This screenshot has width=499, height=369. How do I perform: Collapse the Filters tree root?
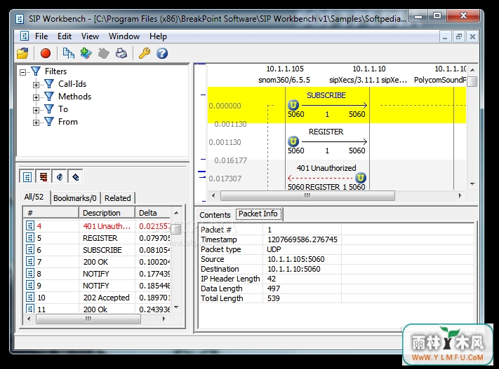coord(22,72)
